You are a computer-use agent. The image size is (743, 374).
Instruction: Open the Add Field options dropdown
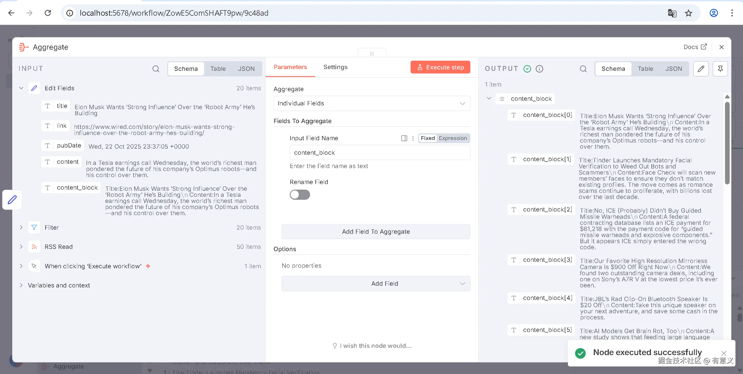(x=376, y=283)
